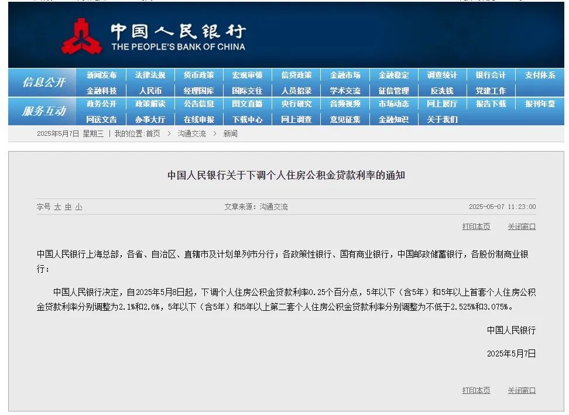Screen dimensions: 569x415
Task: Set font size to medium (中)
Action: pyautogui.click(x=68, y=207)
